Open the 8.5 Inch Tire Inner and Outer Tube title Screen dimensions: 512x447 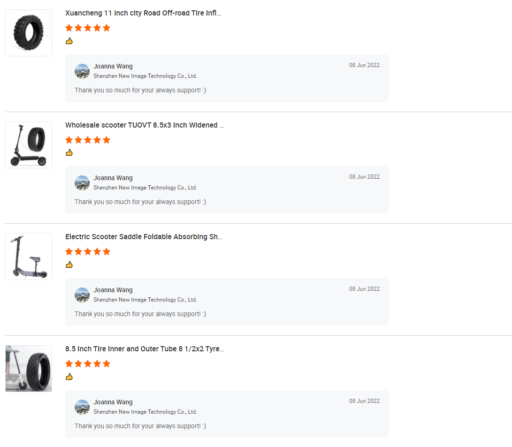point(145,349)
